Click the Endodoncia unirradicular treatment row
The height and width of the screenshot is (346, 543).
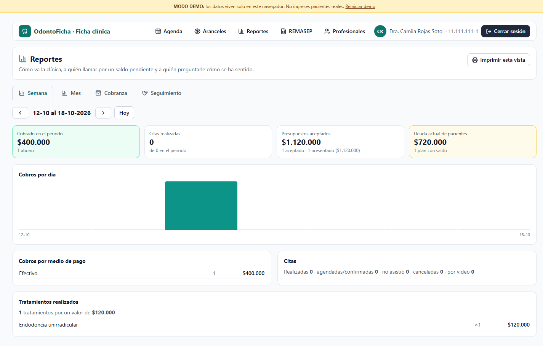coord(274,325)
